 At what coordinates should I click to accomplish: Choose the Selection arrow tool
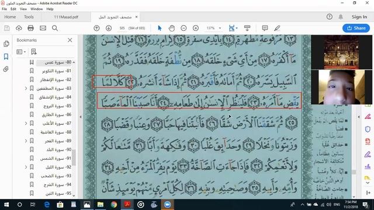pyautogui.click(x=160, y=28)
